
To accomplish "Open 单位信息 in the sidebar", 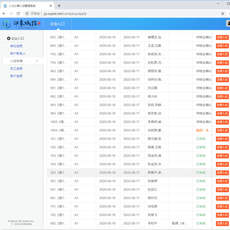I will pos(16,46).
